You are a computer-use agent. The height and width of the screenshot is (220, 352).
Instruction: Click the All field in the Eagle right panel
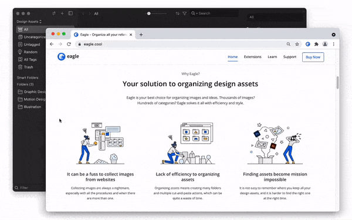pos(275,17)
